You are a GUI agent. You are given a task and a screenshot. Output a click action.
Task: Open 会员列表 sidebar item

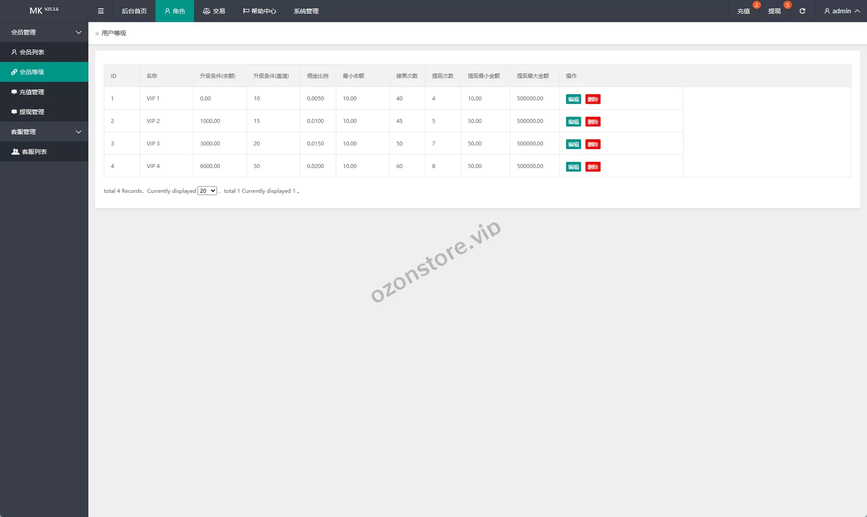click(x=32, y=52)
